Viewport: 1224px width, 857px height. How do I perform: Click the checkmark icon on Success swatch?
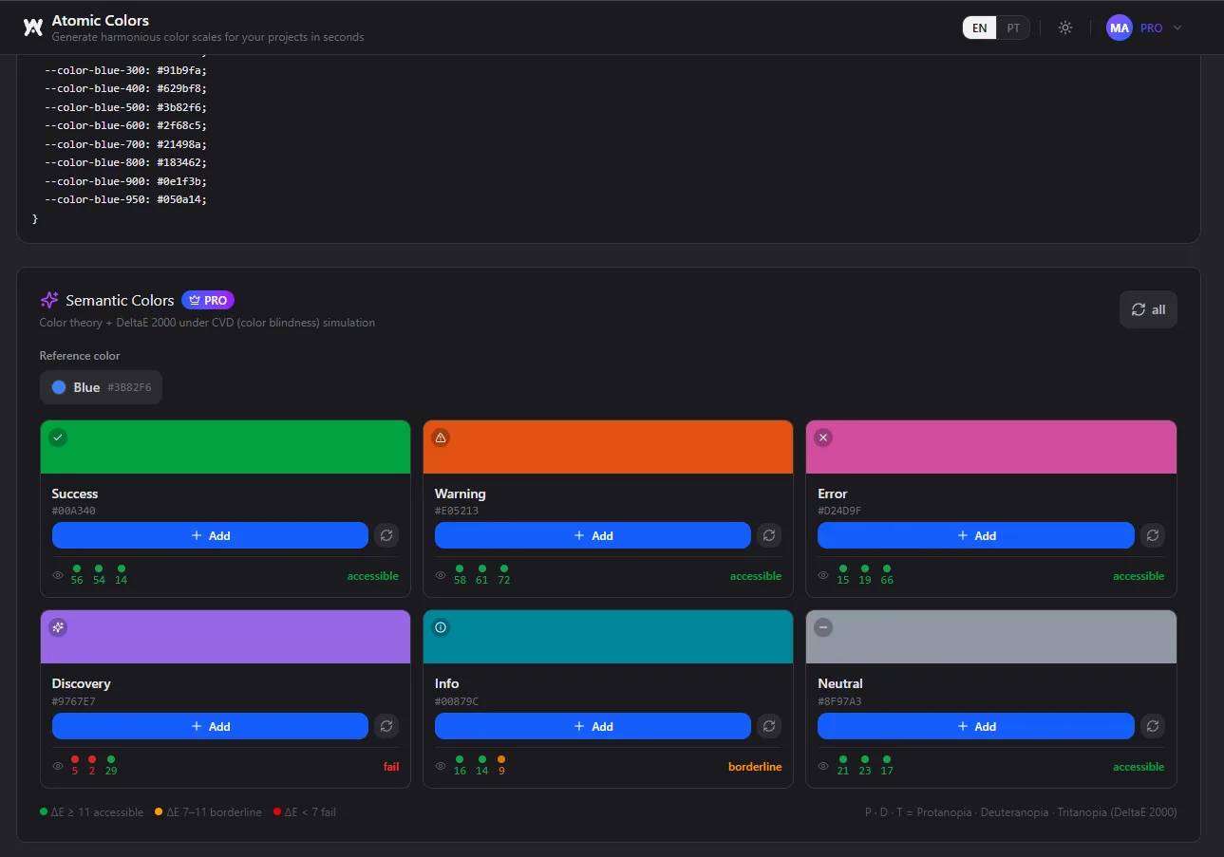58,438
